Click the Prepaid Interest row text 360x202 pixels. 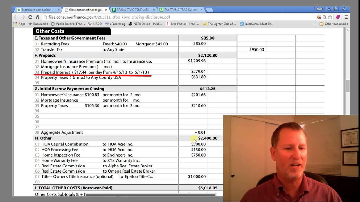tap(95, 72)
